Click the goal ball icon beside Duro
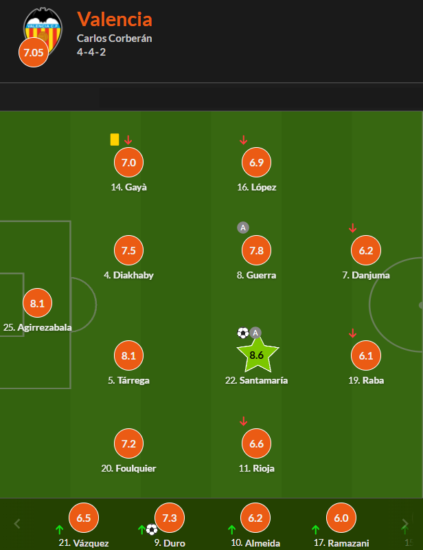This screenshot has height=550, width=423. coord(151,529)
